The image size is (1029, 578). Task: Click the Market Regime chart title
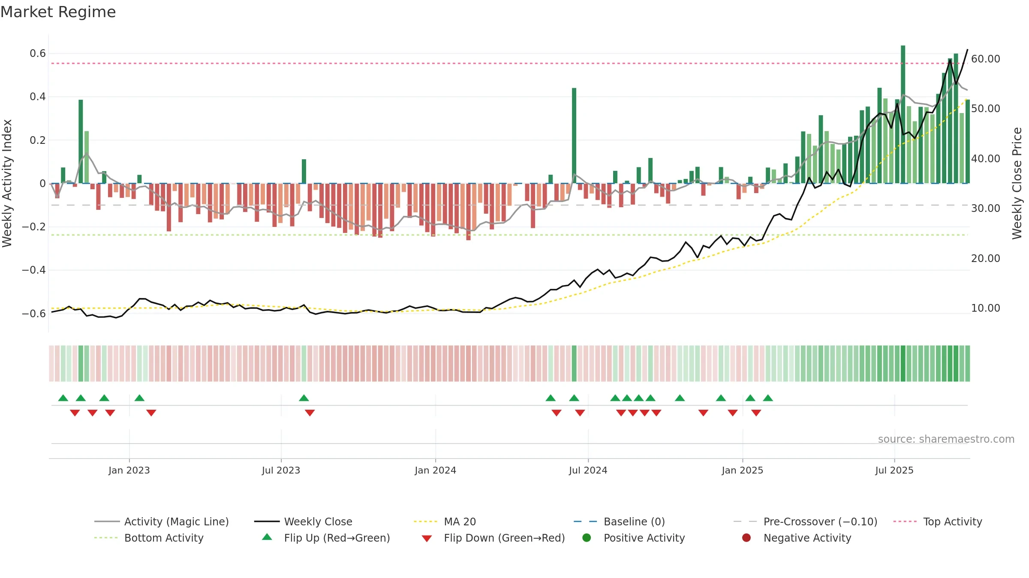click(x=58, y=12)
